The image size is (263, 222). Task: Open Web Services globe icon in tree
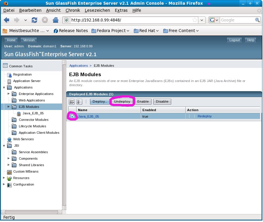click(9, 139)
